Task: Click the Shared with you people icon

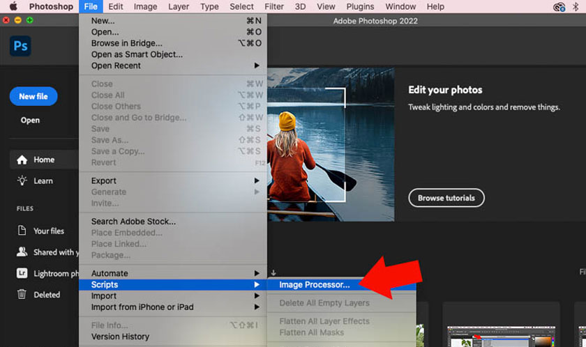Action: pyautogui.click(x=22, y=252)
